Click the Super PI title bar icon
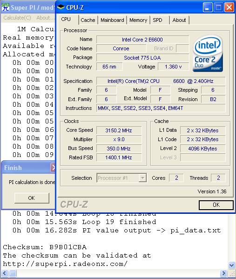Viewport: 236px width, 279px height. (5, 7)
